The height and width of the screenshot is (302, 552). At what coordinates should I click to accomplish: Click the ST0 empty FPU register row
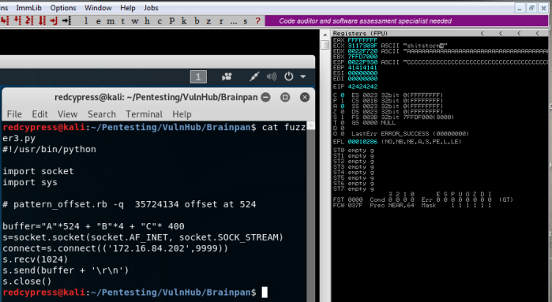pyautogui.click(x=354, y=151)
